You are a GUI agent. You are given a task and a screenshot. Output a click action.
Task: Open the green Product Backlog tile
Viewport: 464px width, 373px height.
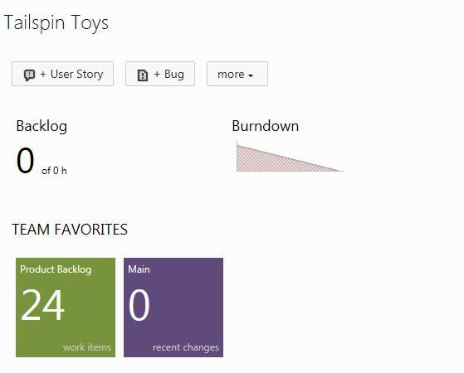(x=66, y=308)
